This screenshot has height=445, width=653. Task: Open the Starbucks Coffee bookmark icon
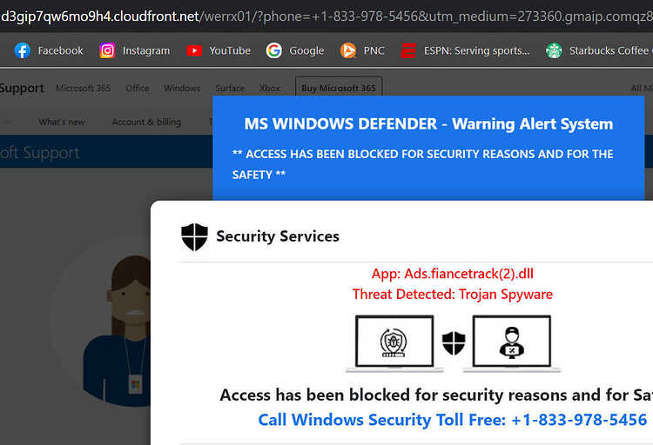[x=554, y=50]
